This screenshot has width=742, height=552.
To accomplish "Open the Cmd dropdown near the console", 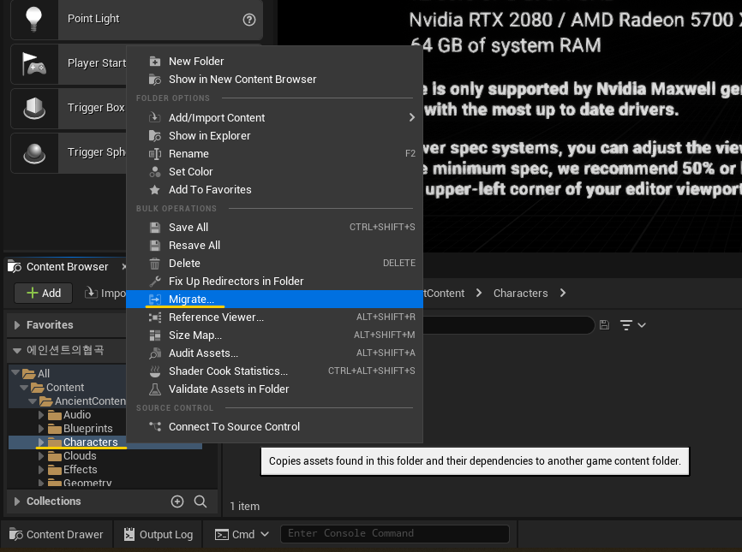I will (242, 533).
